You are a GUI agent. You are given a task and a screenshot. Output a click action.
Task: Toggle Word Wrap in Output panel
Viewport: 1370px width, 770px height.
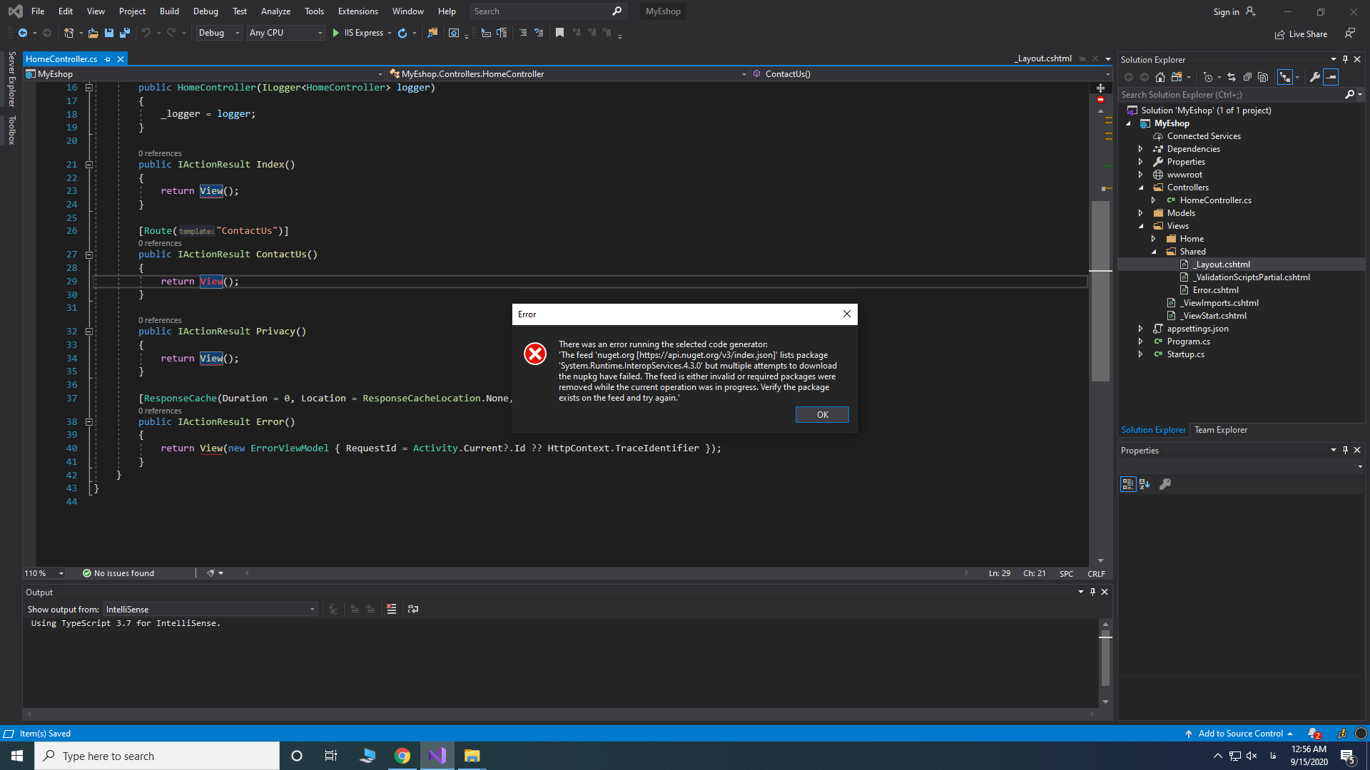(413, 609)
